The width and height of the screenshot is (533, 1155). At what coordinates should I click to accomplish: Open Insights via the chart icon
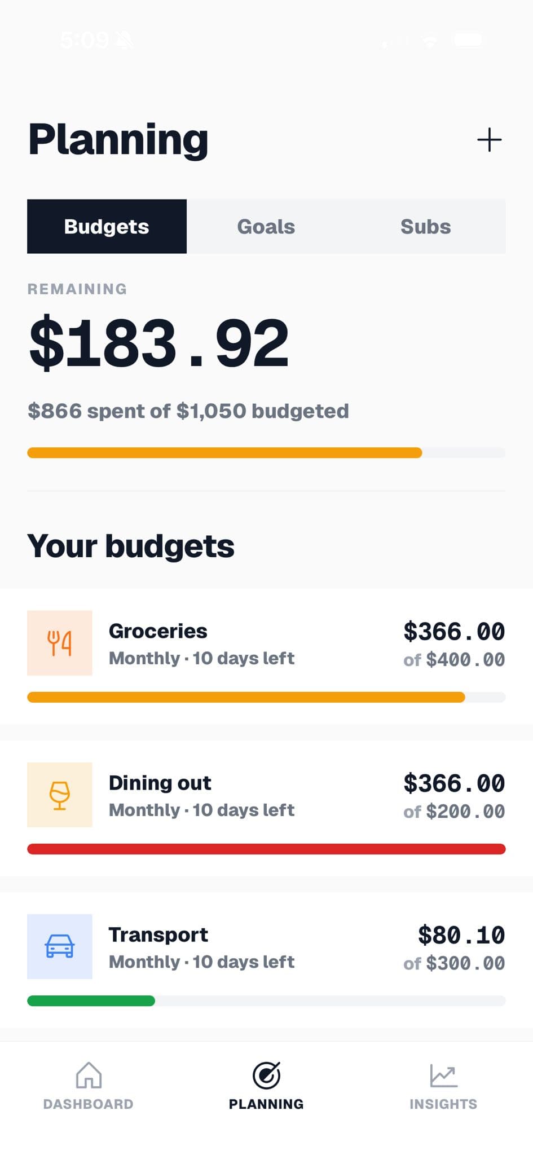pos(443,1075)
